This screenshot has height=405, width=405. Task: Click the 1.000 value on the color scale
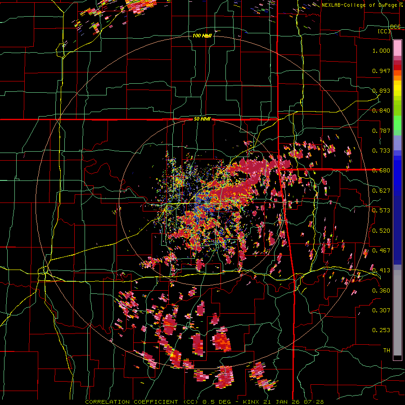[381, 50]
